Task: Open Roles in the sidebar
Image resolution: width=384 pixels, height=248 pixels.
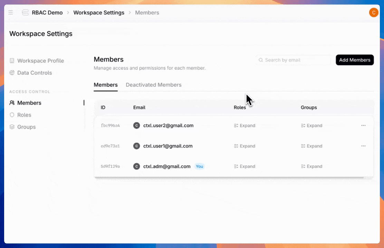Action: [24, 115]
